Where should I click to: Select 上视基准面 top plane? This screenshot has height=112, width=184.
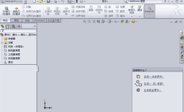(x=12, y=55)
